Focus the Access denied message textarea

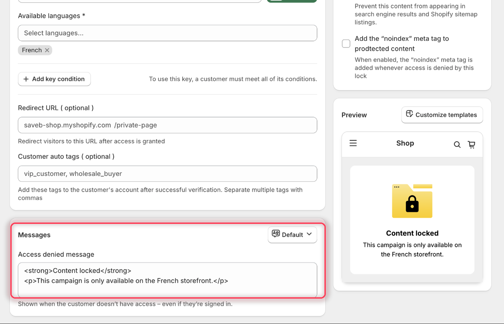(167, 280)
